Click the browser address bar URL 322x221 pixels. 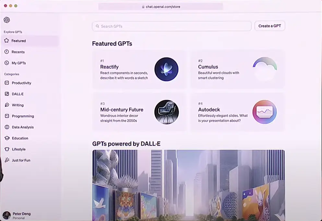click(x=163, y=6)
